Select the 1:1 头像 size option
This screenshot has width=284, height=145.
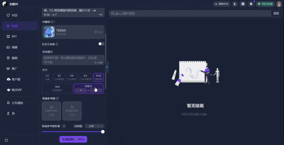[x=47, y=77]
